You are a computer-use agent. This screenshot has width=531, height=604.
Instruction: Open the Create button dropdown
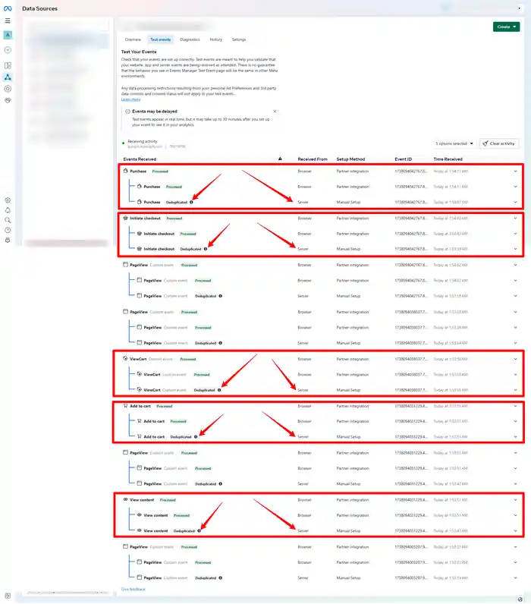507,27
